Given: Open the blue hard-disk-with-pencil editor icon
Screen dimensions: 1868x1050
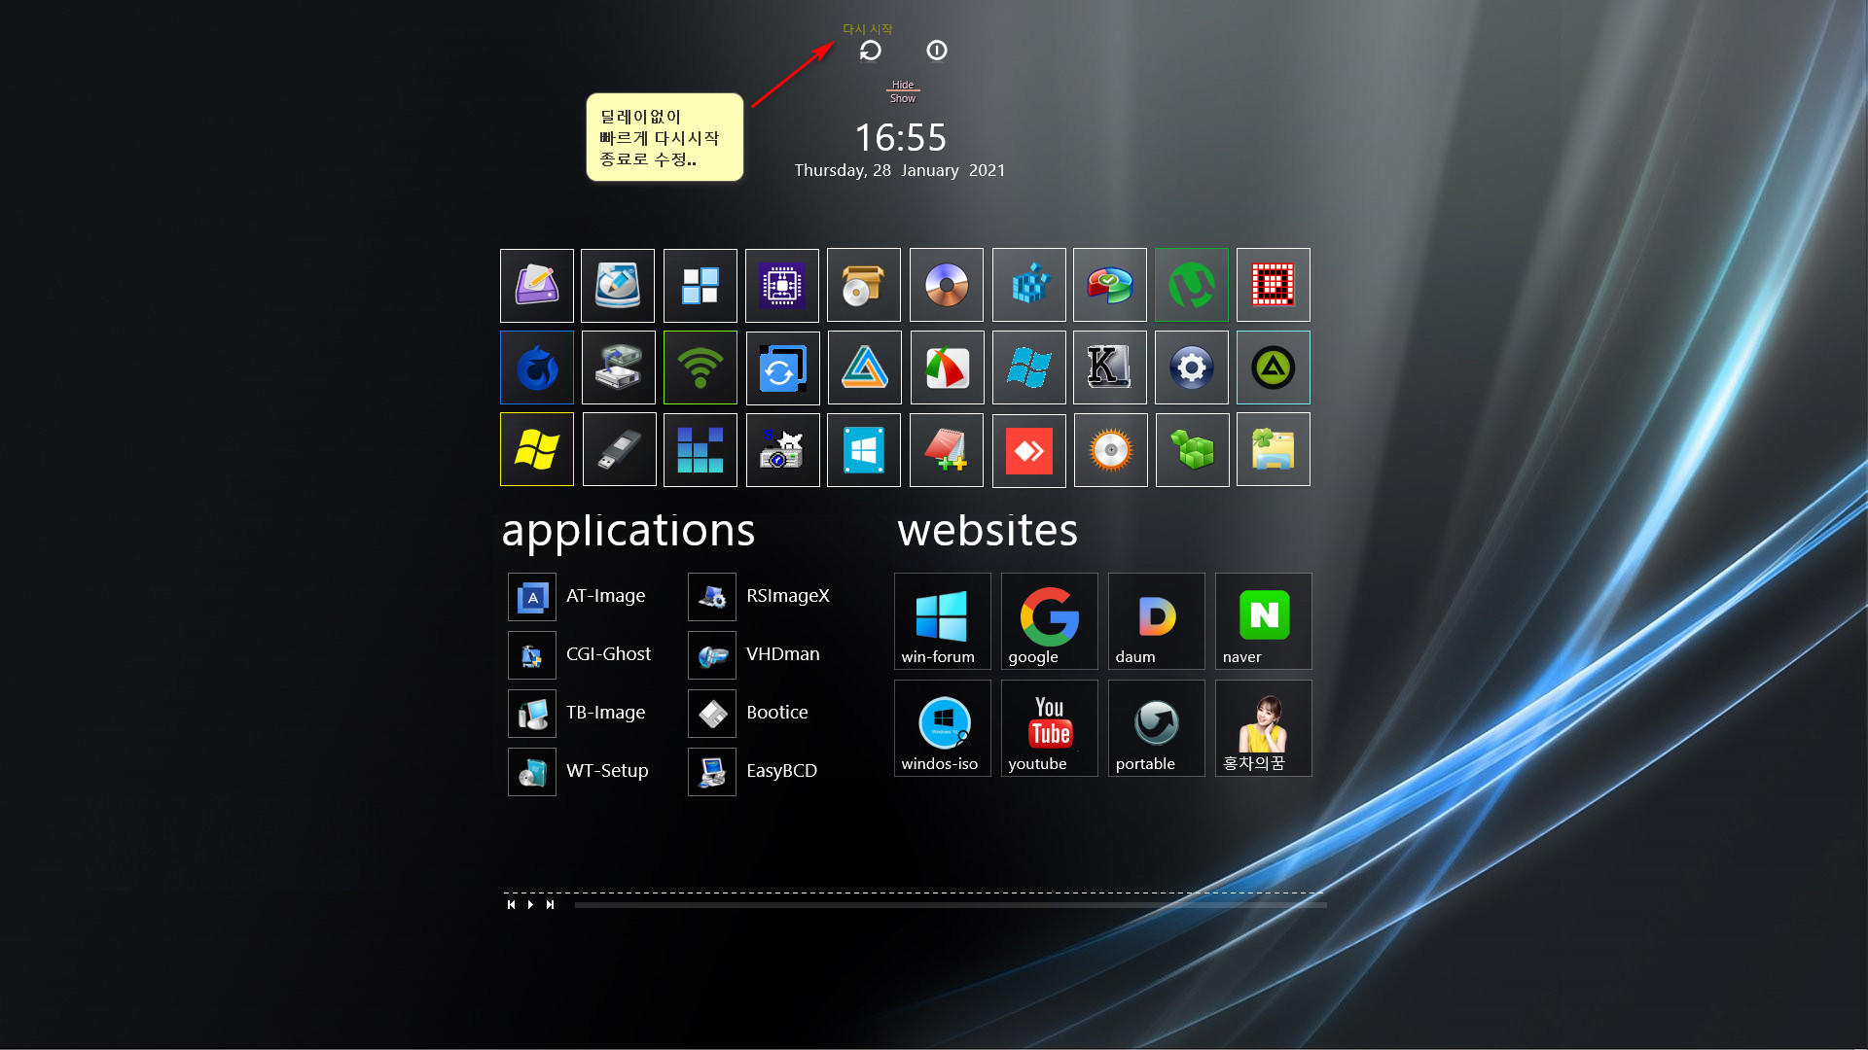Looking at the screenshot, I should [618, 286].
